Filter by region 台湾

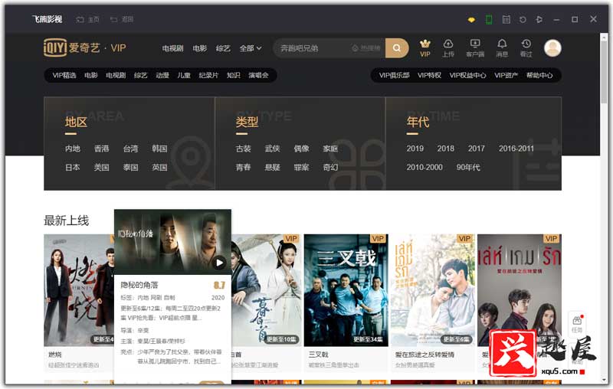pyautogui.click(x=130, y=149)
